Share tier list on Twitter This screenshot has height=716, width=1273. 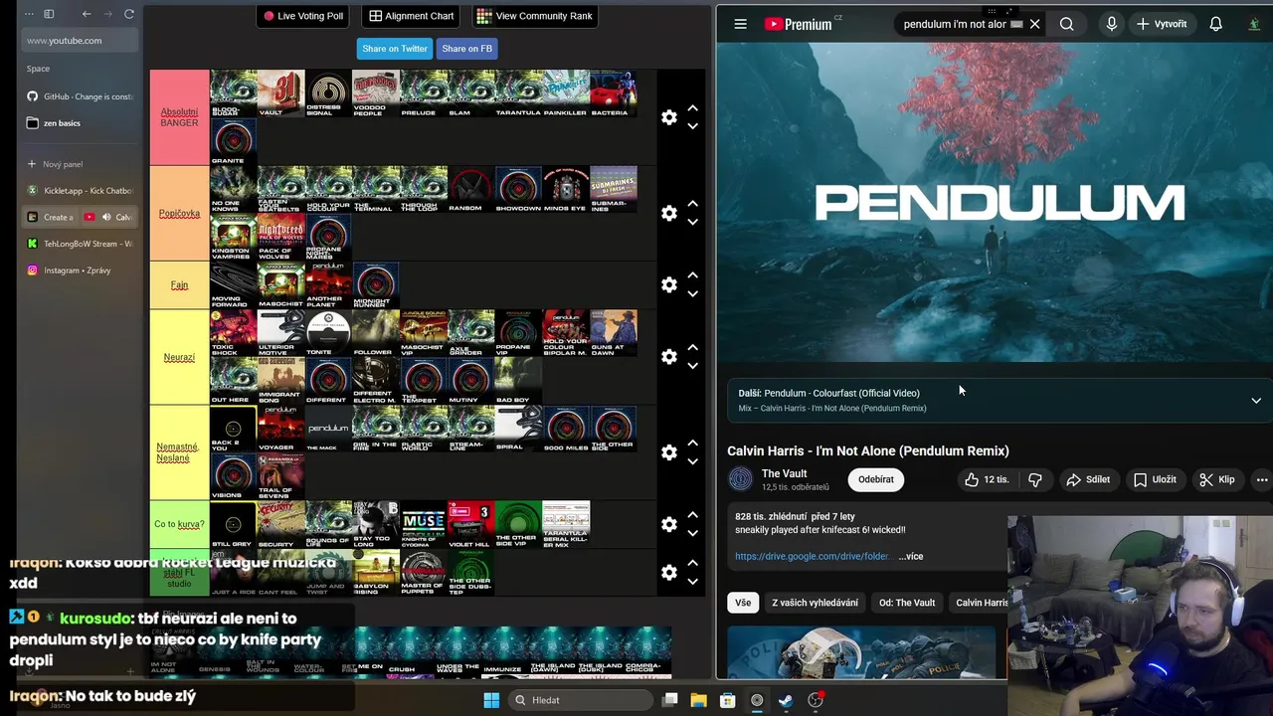[x=395, y=48]
